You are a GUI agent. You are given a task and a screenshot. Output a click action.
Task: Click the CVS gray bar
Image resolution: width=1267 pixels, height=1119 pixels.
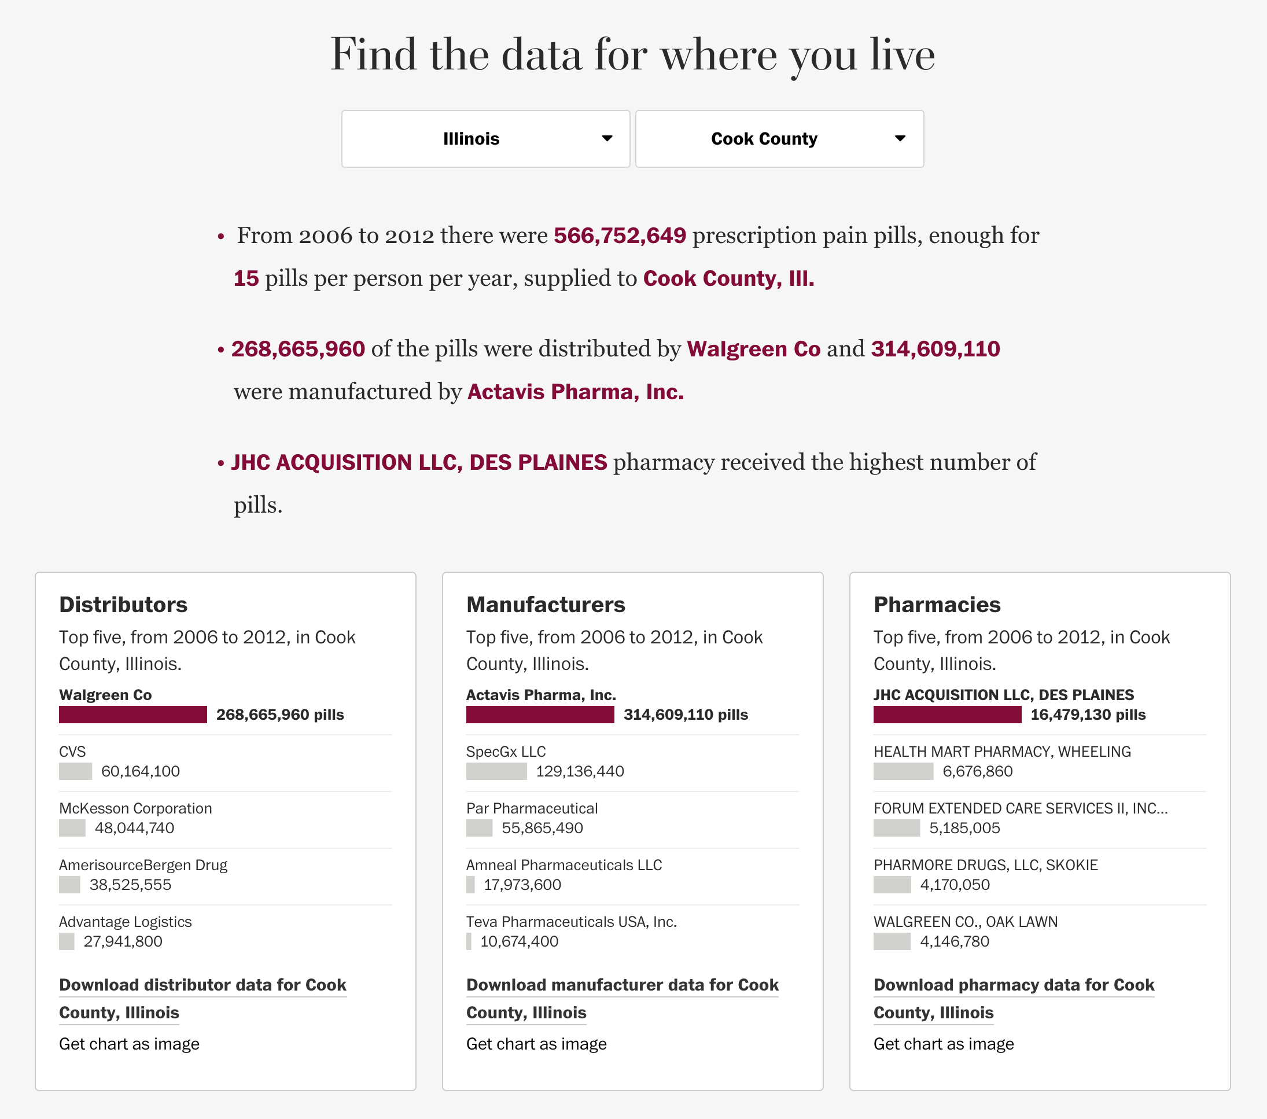[75, 771]
